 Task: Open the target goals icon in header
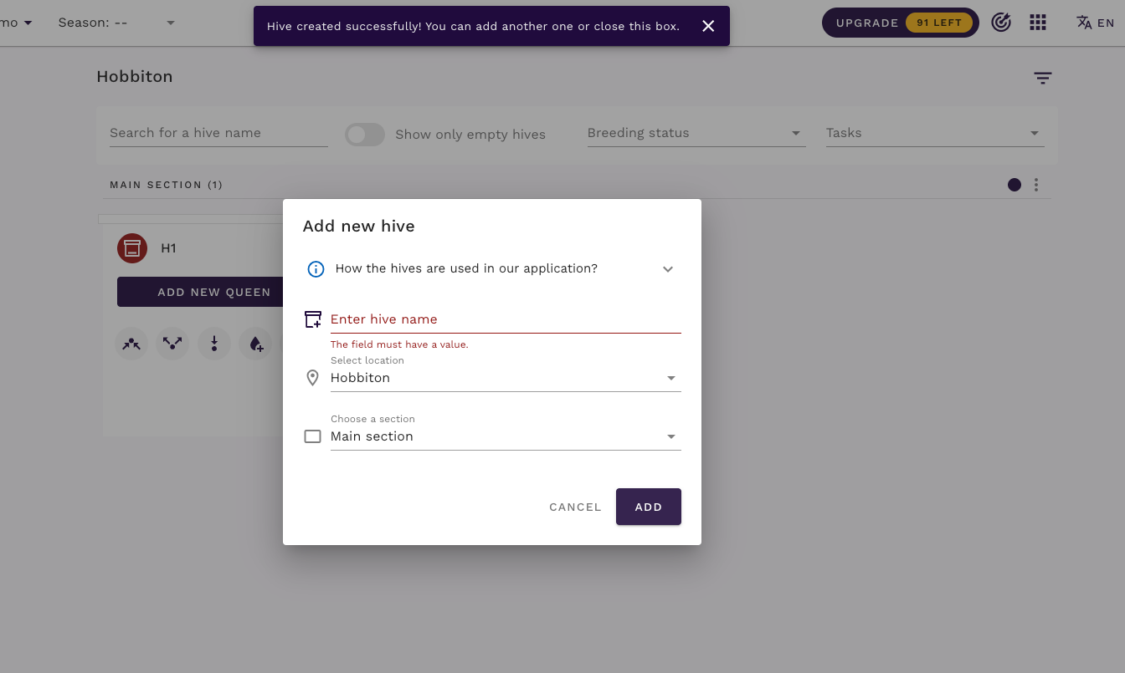pos(1001,23)
